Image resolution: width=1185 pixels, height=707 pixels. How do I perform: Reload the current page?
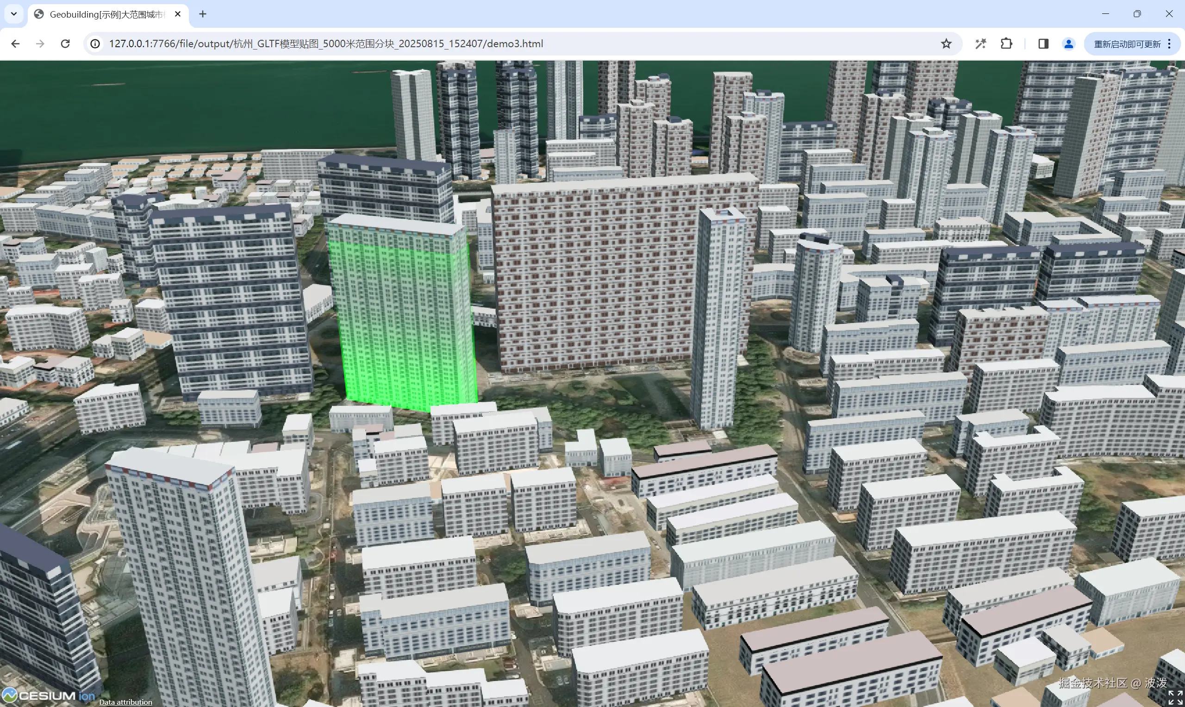point(65,44)
